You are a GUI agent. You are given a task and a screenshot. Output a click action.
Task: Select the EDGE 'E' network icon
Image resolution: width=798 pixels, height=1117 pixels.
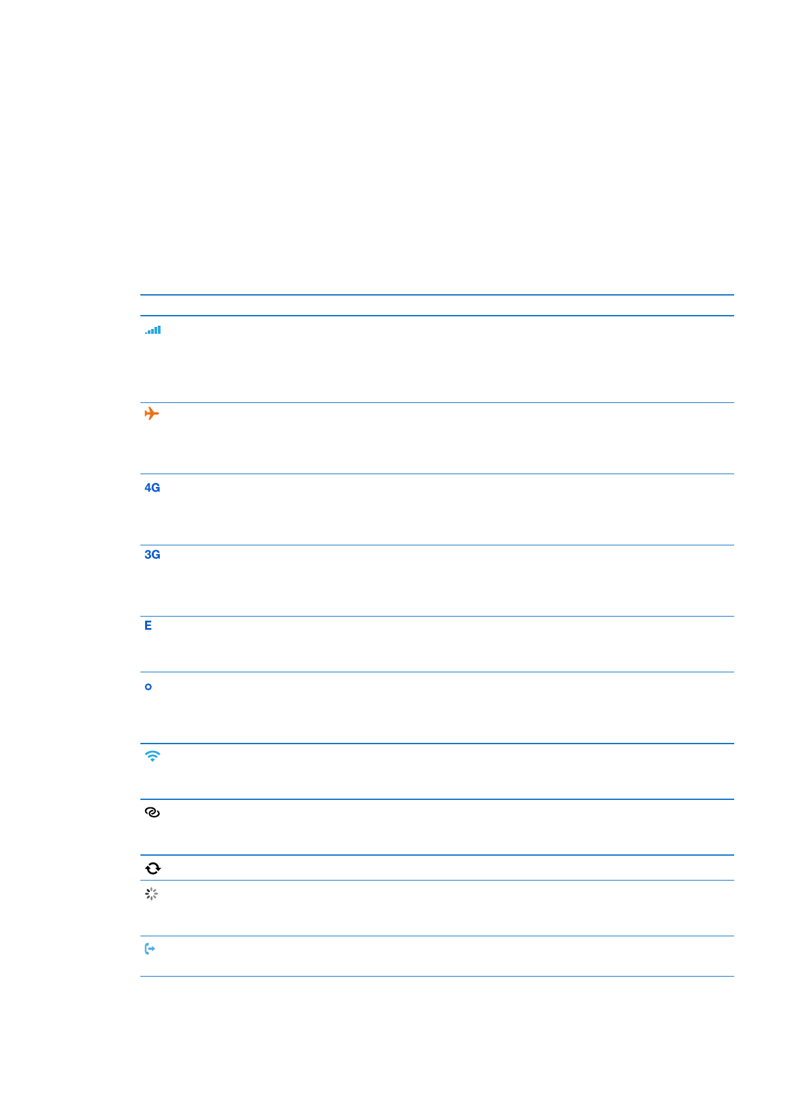pos(148,625)
